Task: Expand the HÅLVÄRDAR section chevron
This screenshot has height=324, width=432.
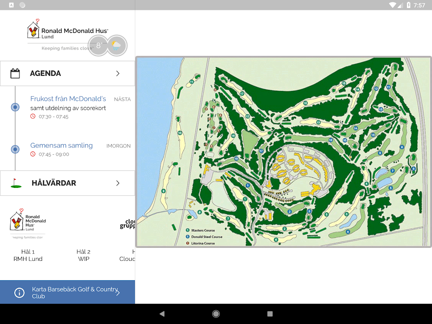Action: (x=118, y=183)
